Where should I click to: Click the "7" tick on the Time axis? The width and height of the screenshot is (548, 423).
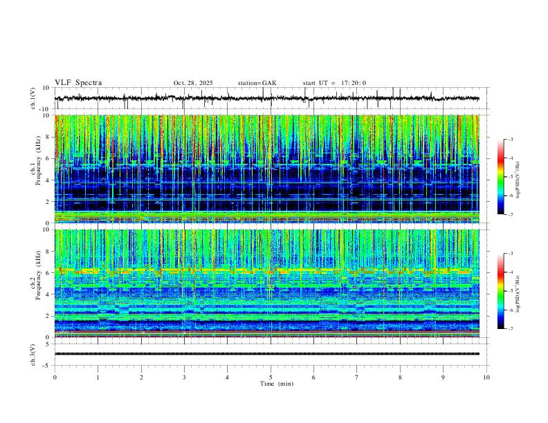357,377
